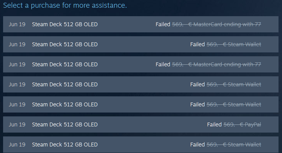Click 'Steam Deck 512 GB OLED' in second MasterCard row
282x153 pixels.
click(x=65, y=64)
